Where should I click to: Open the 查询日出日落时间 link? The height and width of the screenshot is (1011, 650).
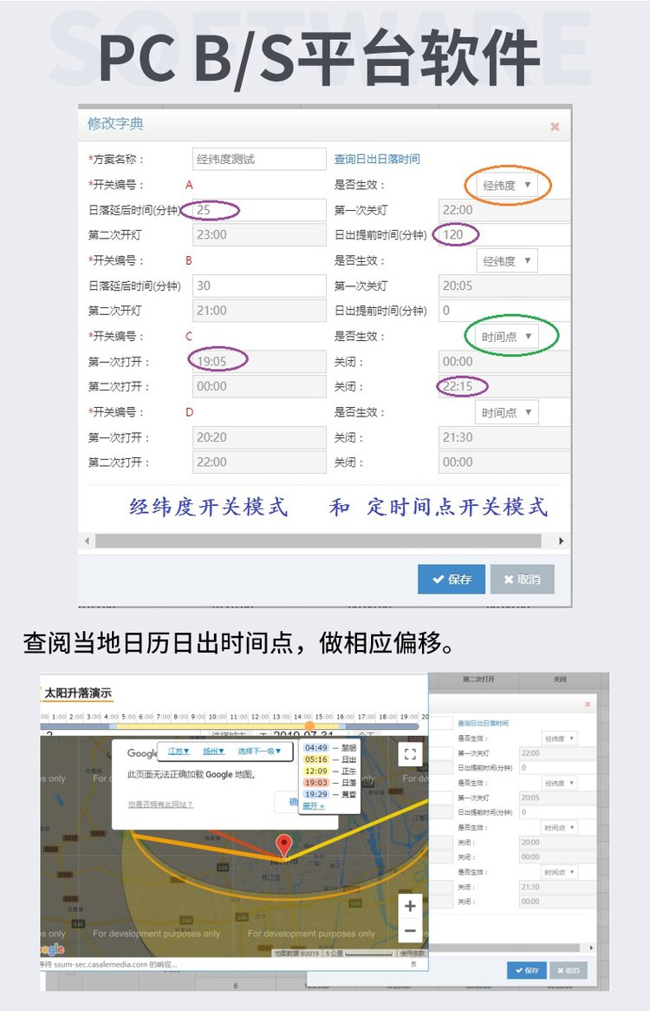click(x=377, y=160)
